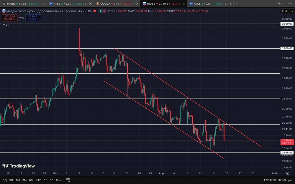Select the 5Д date range
The image size is (295, 184).
(x=11, y=180)
